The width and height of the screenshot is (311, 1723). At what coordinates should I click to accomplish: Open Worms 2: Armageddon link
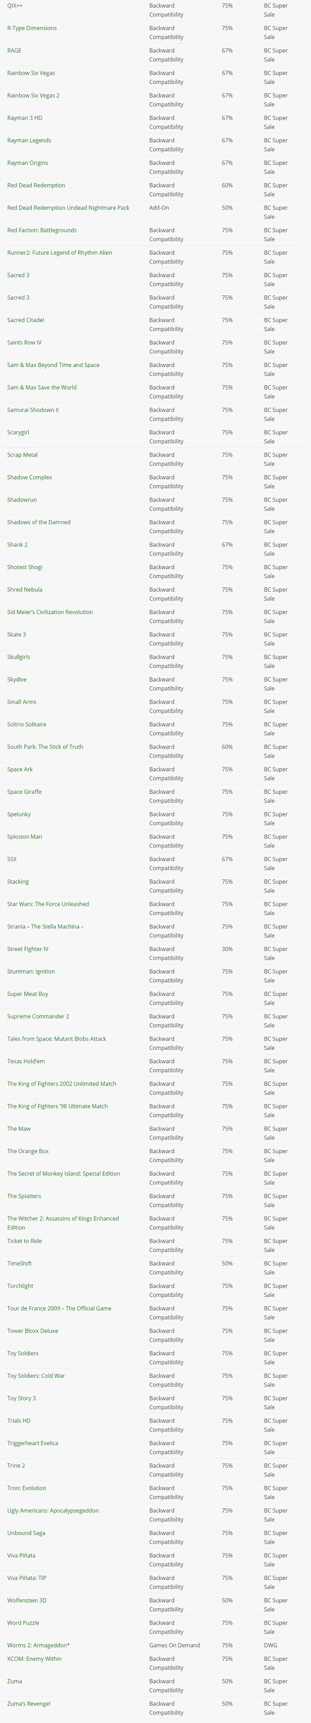click(38, 1645)
